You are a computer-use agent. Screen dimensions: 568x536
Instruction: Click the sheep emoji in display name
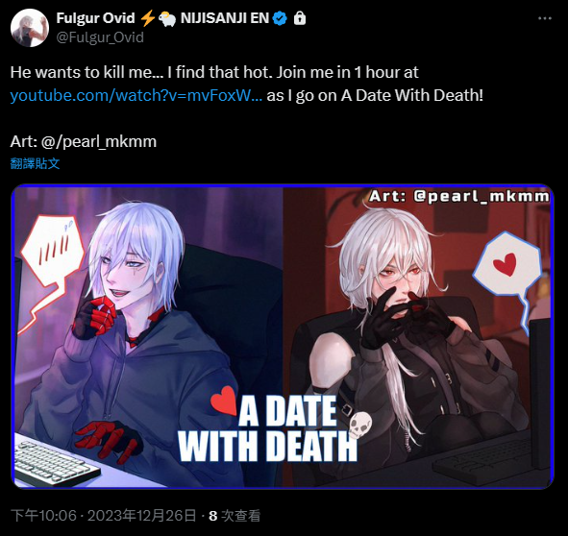tap(167, 18)
